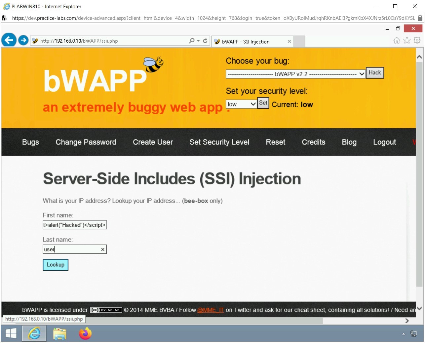This screenshot has width=425, height=343.
Task: Select Change Password from the navigation menu
Action: pyautogui.click(x=86, y=142)
